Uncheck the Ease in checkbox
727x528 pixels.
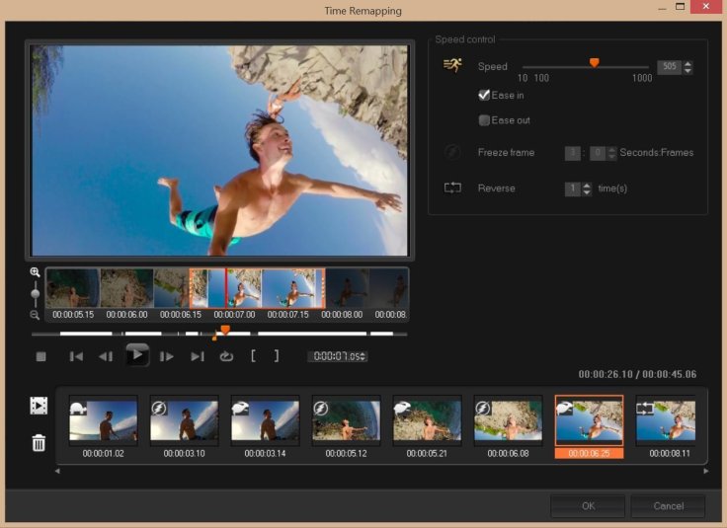[x=484, y=95]
